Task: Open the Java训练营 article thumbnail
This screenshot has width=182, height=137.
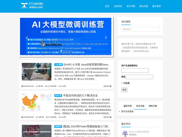Action: point(37,72)
